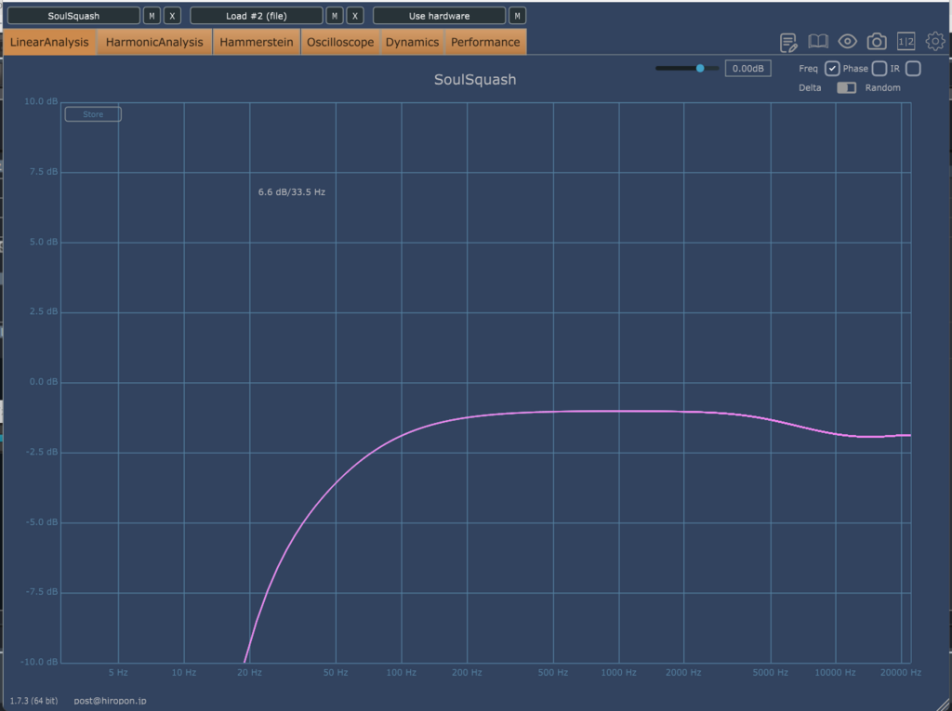
Task: Go to the Performance tab
Action: [485, 42]
